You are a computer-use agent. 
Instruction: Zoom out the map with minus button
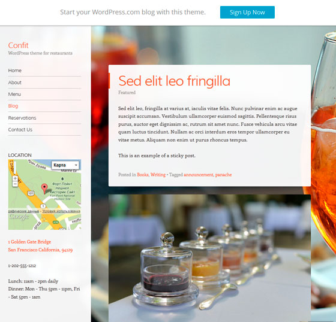click(x=15, y=184)
